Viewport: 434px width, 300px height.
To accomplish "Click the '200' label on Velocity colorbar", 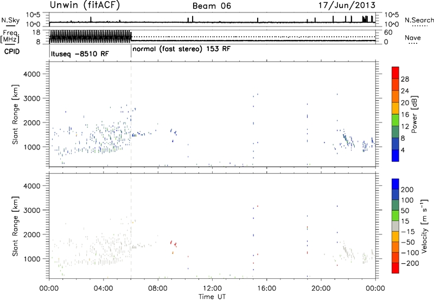I will tap(407, 190).
